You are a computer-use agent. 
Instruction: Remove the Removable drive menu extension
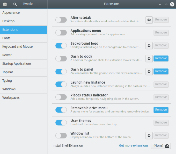(161, 110)
